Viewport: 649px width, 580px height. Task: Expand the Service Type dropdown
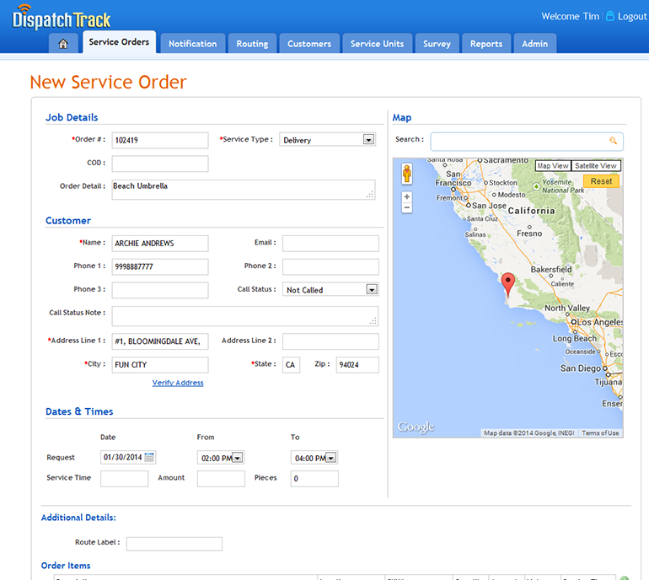pyautogui.click(x=368, y=140)
